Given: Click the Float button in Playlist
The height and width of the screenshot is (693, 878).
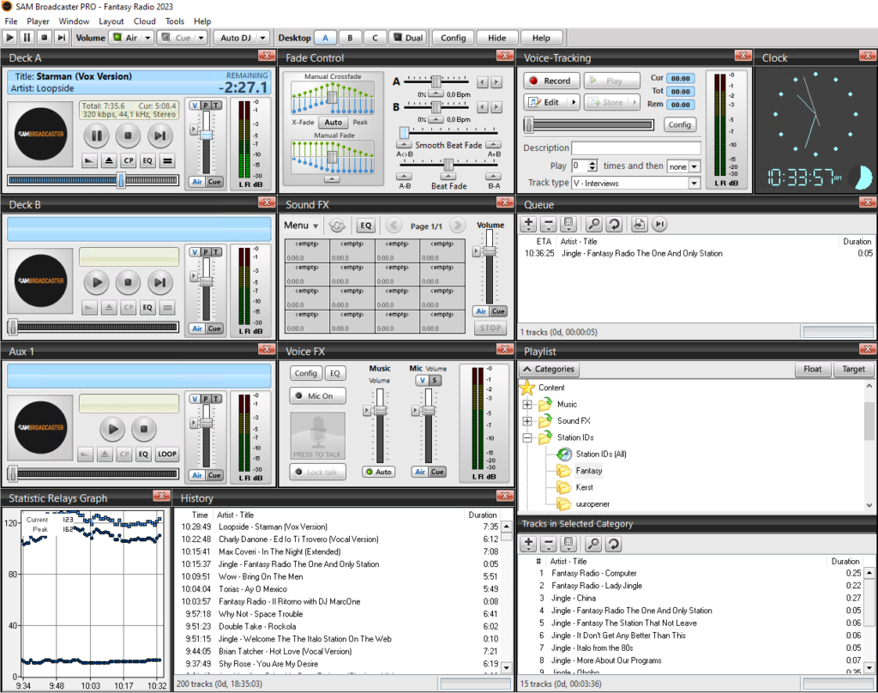Looking at the screenshot, I should tap(813, 369).
